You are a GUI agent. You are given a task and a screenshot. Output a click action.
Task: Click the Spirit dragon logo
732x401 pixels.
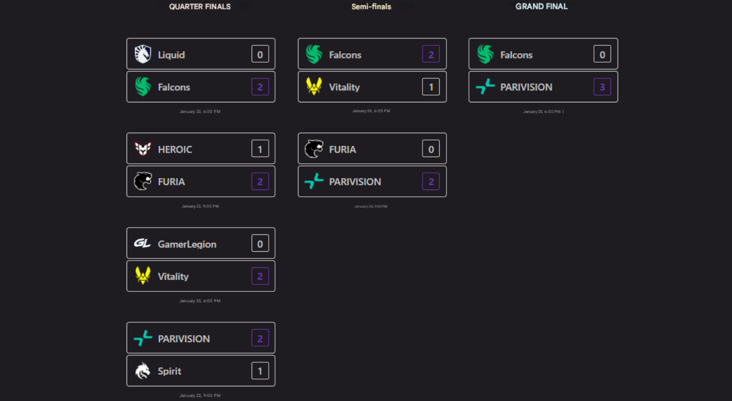click(x=143, y=371)
